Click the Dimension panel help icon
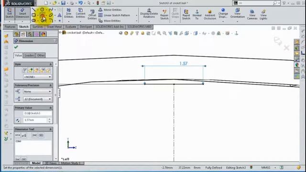306x172 pixels. tap(55, 41)
